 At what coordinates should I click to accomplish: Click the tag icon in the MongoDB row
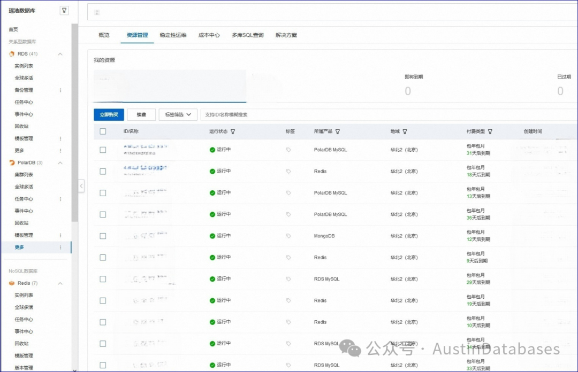288,236
